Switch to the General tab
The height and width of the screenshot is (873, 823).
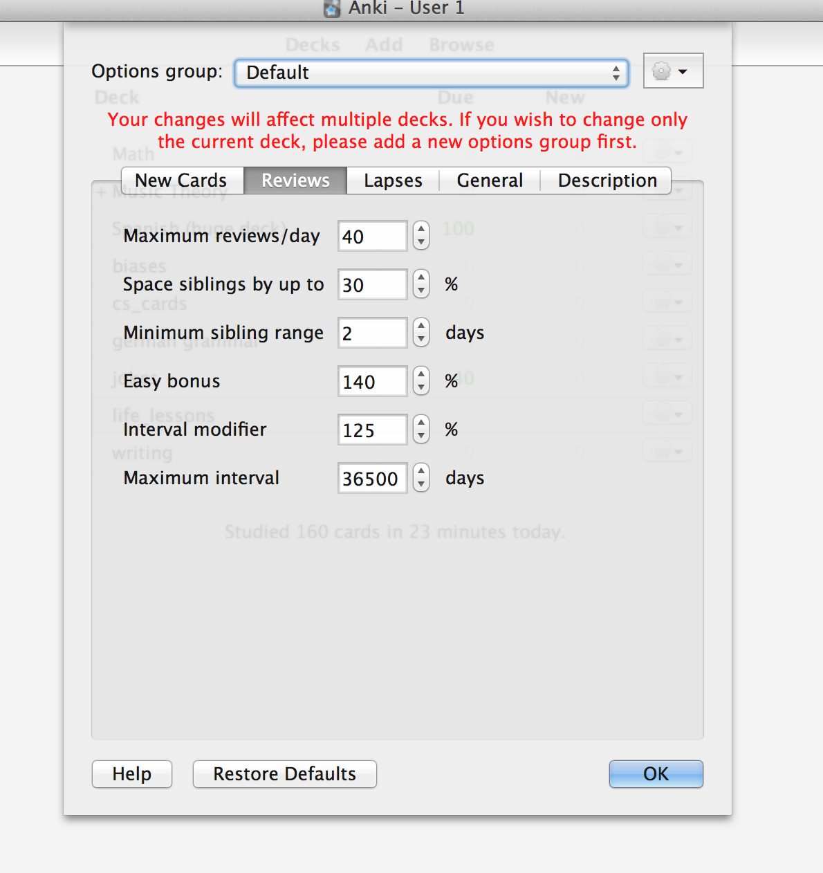[x=490, y=181]
